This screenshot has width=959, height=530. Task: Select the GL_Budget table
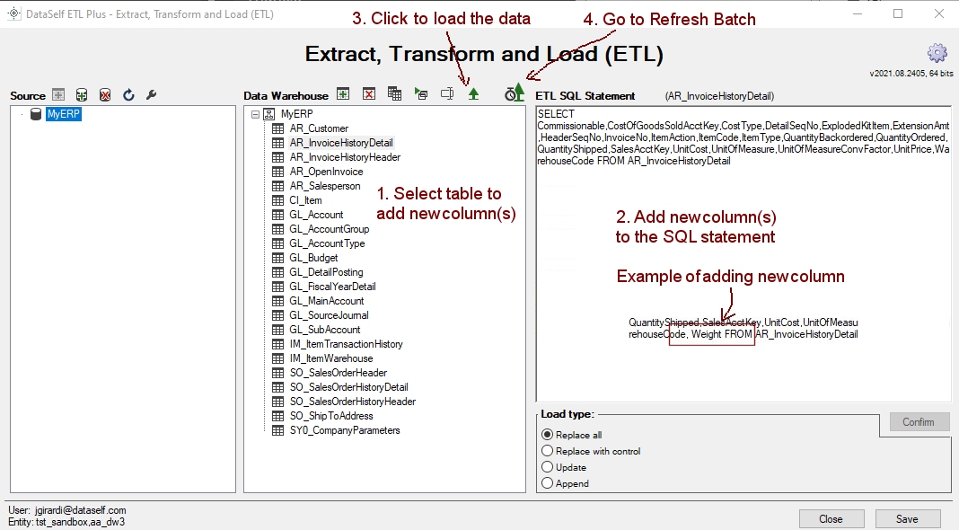tap(313, 258)
